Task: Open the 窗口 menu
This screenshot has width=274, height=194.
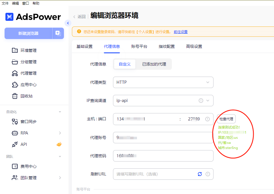Action: click(x=26, y=3)
